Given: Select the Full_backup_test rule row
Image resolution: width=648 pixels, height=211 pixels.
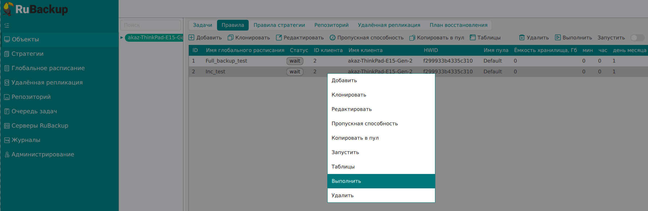Looking at the screenshot, I should [x=226, y=61].
